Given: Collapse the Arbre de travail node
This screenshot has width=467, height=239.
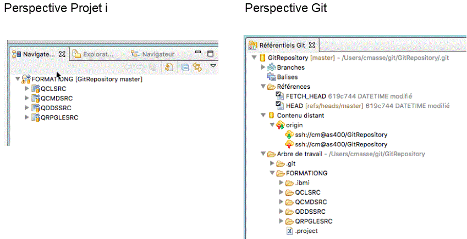Looking at the screenshot, I should click(263, 154).
